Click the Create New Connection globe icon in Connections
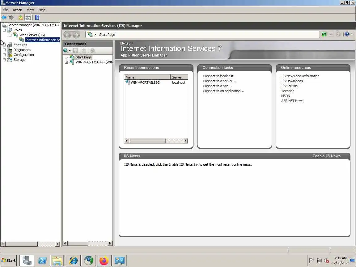The width and height of the screenshot is (356, 267). click(x=66, y=51)
